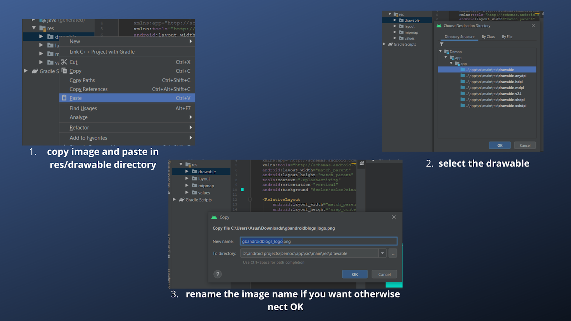Click the Cut scissors icon in context menu
Screen dimensions: 571x321
coord(64,62)
